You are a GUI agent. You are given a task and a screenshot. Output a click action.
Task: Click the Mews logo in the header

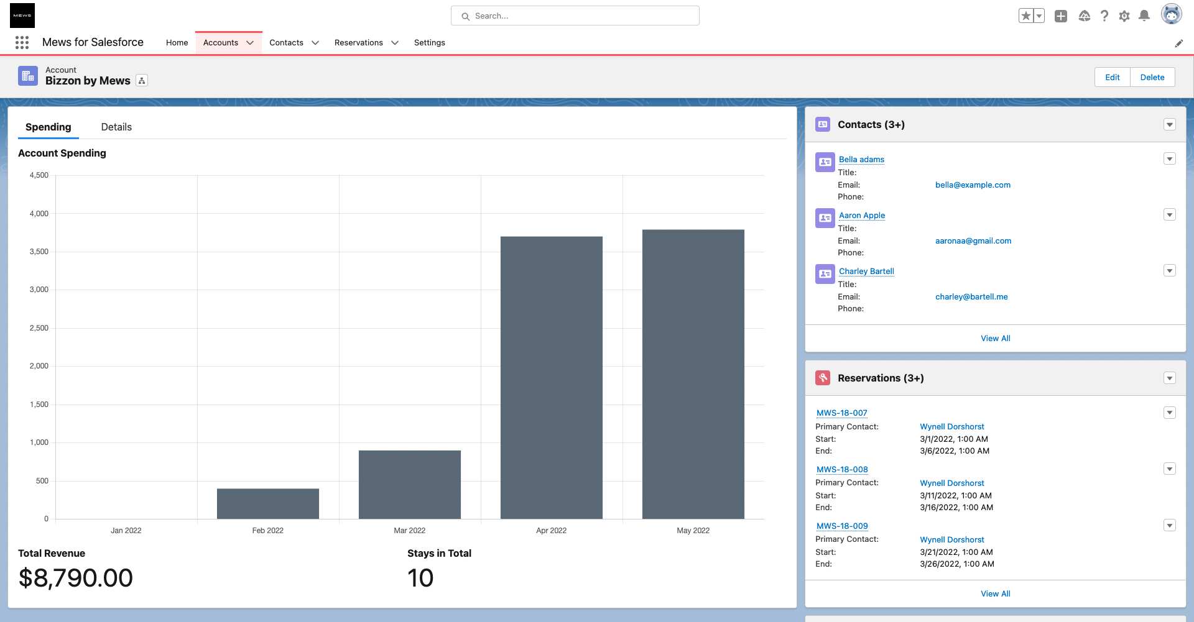pyautogui.click(x=22, y=16)
